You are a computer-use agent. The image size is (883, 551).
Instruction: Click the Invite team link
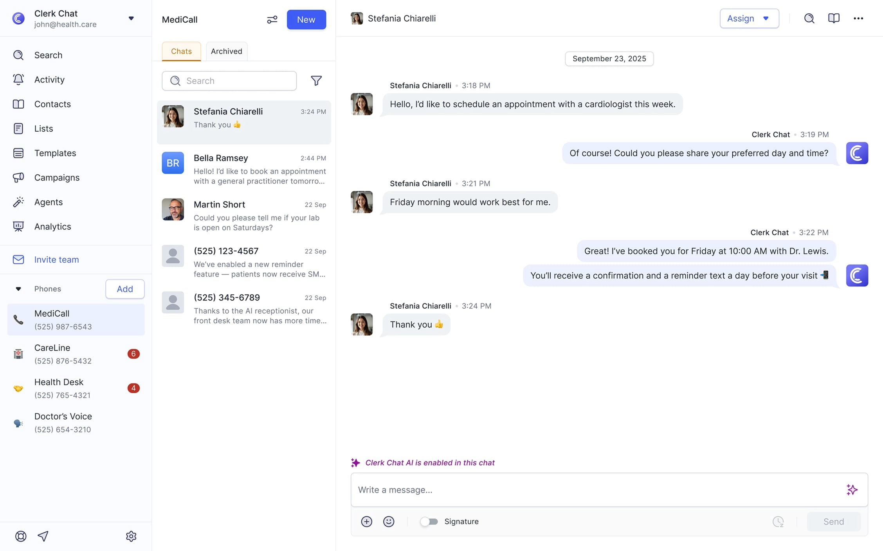click(56, 259)
